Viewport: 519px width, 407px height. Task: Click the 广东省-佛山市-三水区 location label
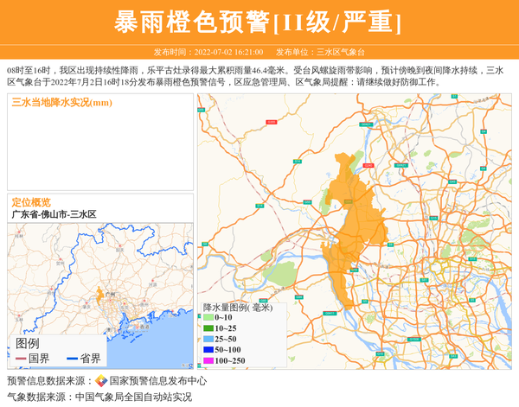(x=54, y=213)
